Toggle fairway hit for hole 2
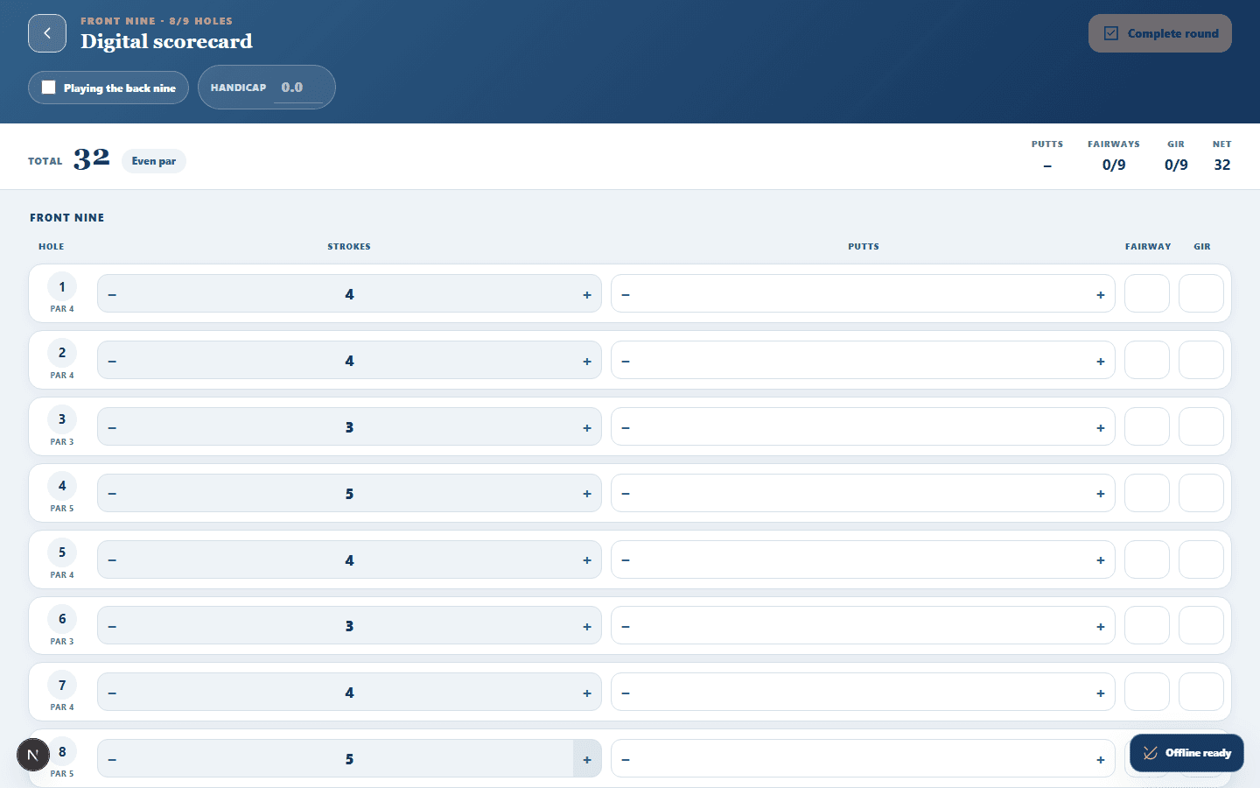1260x788 pixels. click(1147, 360)
